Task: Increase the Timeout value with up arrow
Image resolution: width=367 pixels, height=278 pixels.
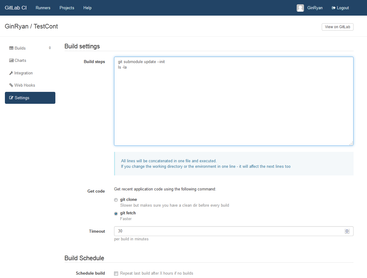Action: pos(347,230)
